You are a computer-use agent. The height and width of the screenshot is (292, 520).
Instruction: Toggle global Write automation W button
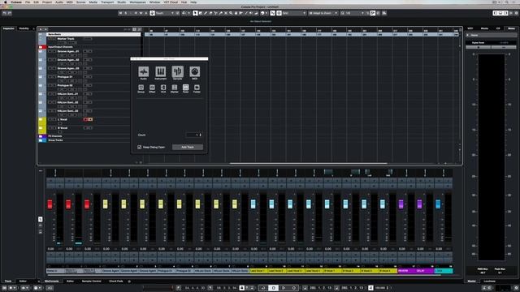point(141,13)
